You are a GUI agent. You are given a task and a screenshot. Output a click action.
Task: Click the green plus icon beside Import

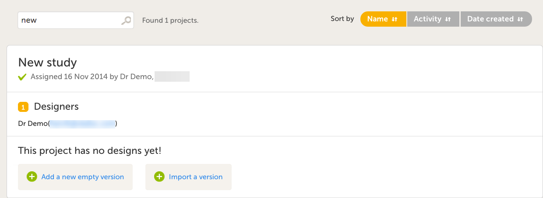tap(159, 177)
